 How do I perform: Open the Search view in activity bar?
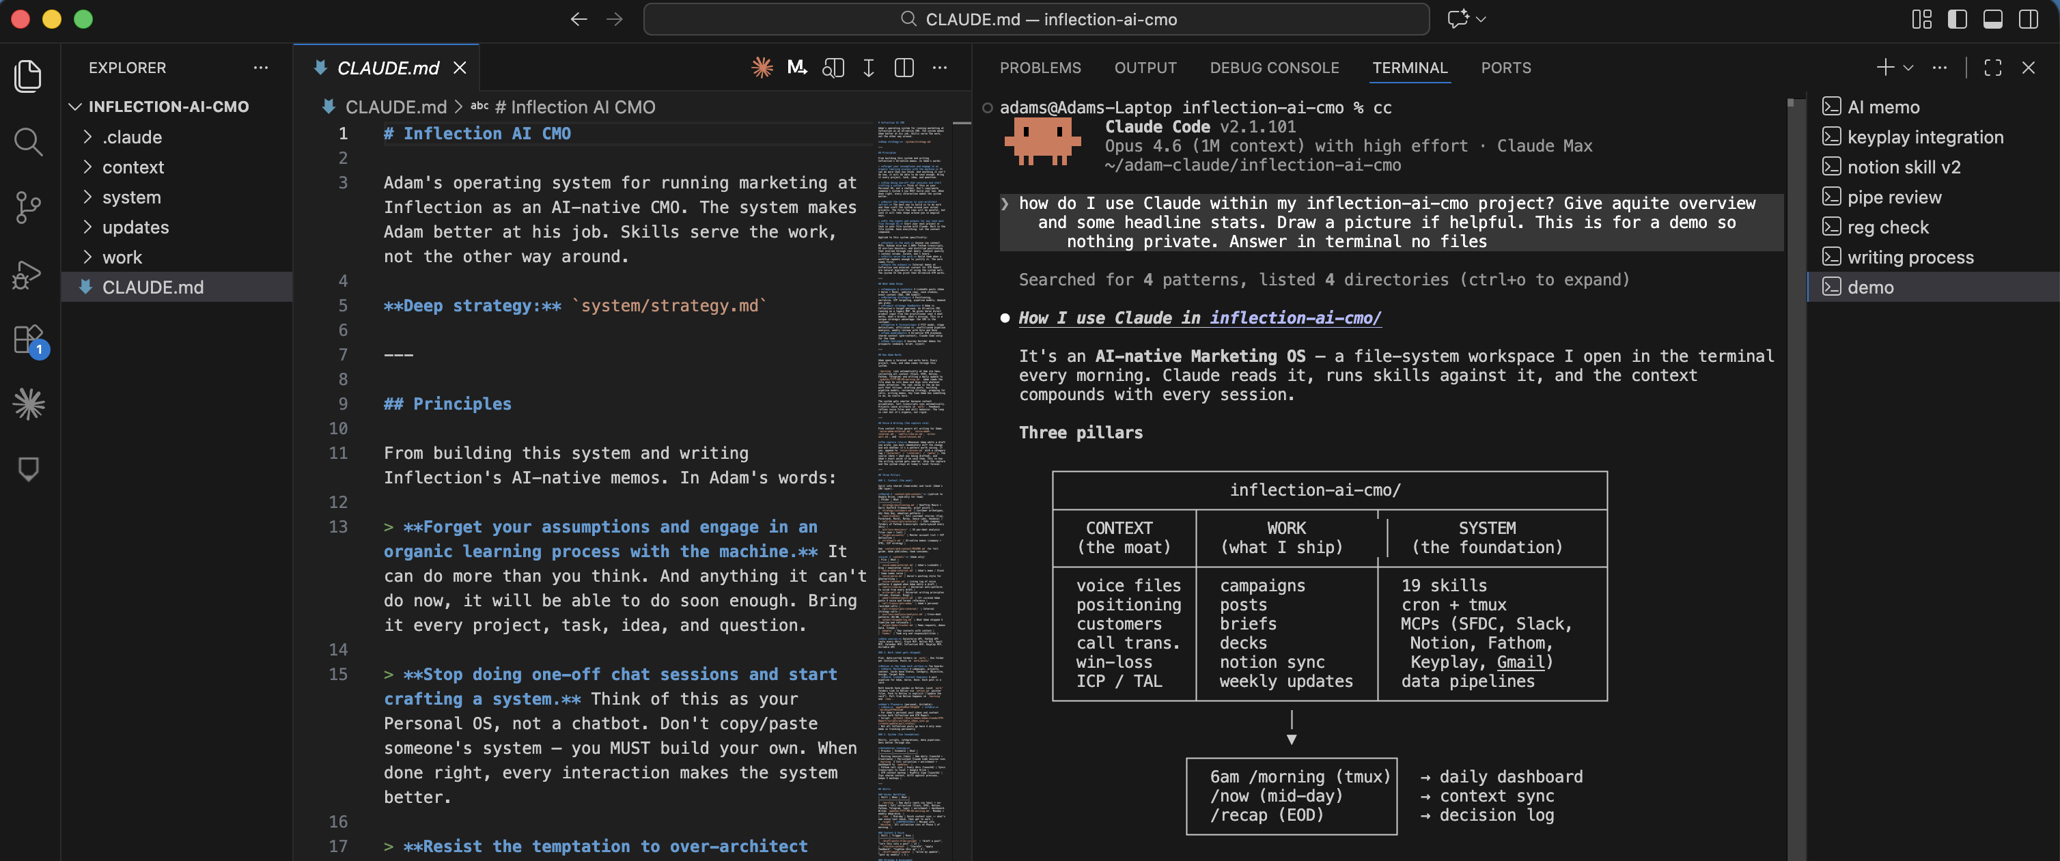pyautogui.click(x=28, y=142)
